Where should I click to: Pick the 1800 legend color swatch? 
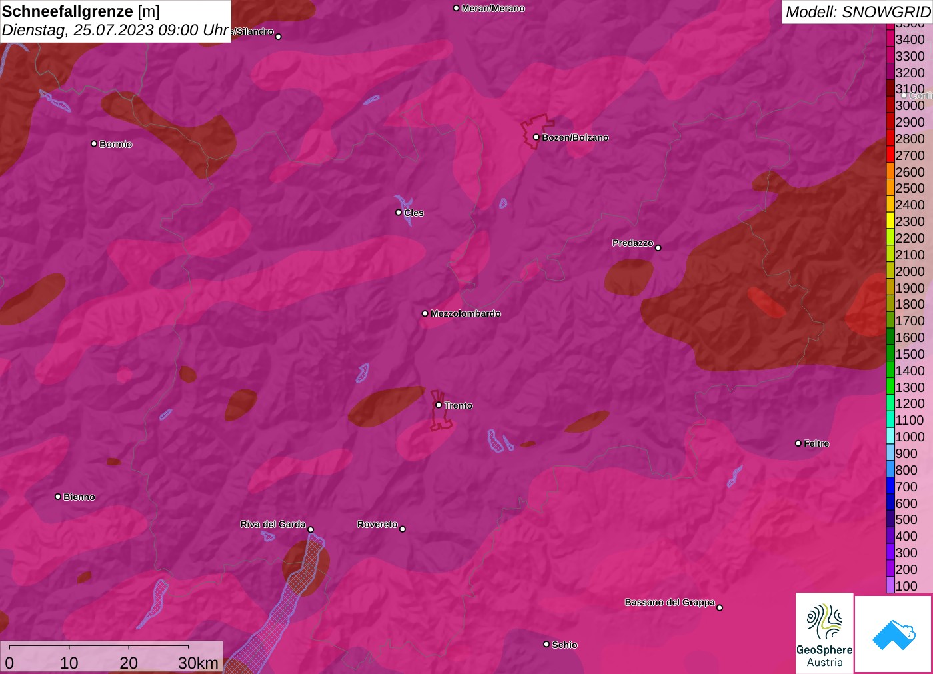click(x=890, y=304)
